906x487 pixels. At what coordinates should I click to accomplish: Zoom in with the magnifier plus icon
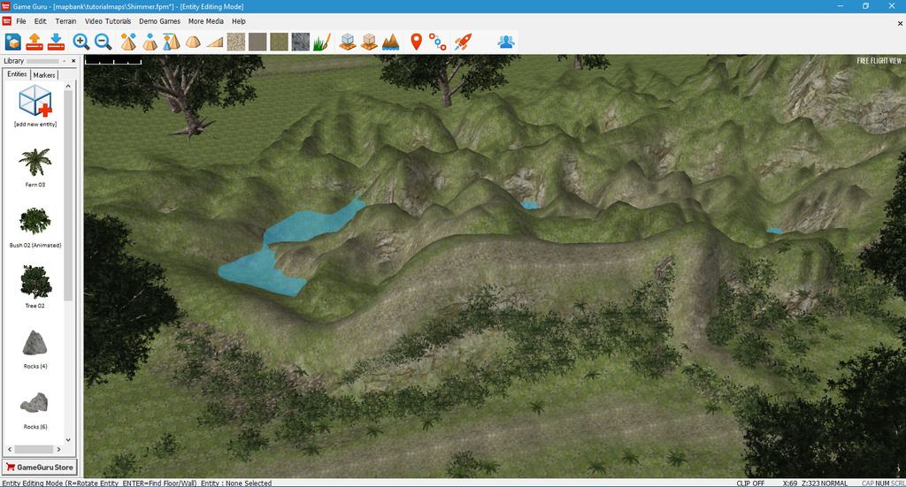81,42
